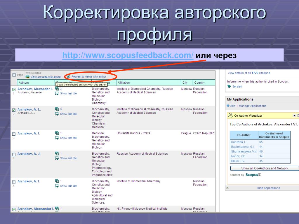The width and height of the screenshot is (299, 224).
Task: Click the collapse arrow beside Hide Applications
Action: [x=227, y=188]
